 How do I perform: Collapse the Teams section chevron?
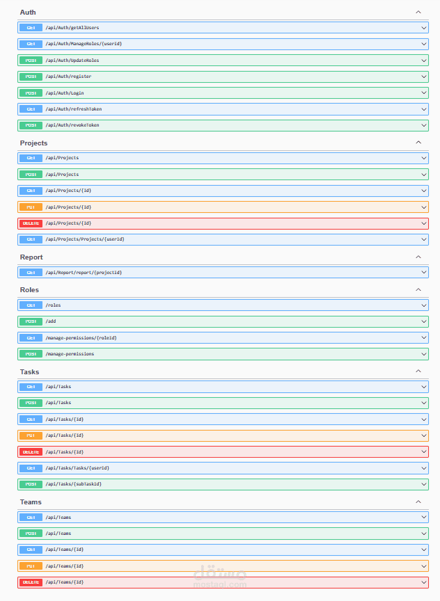[418, 502]
